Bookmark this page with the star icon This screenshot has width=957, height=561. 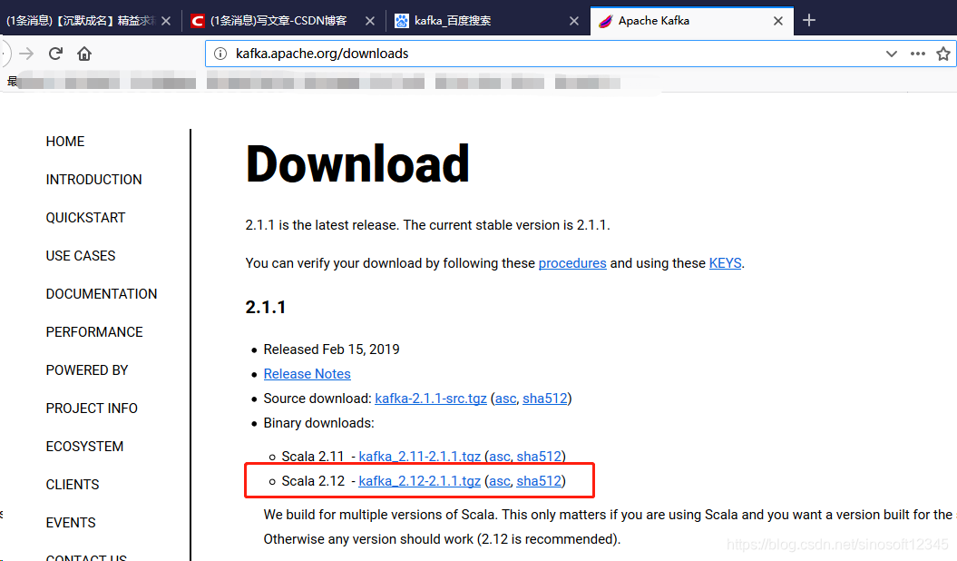943,54
